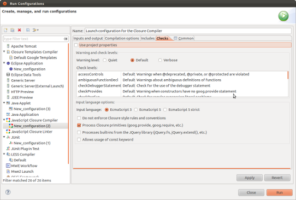Click the JUnit Plug-in Test icon
Screen dimensions: 296x200
(x=8, y=149)
